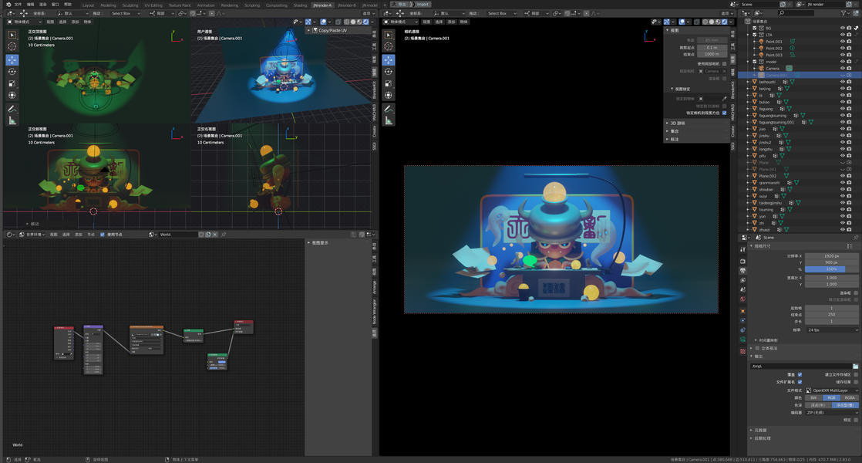Open the 物体模式 dropdown in left viewport
862x463 pixels.
click(x=24, y=22)
